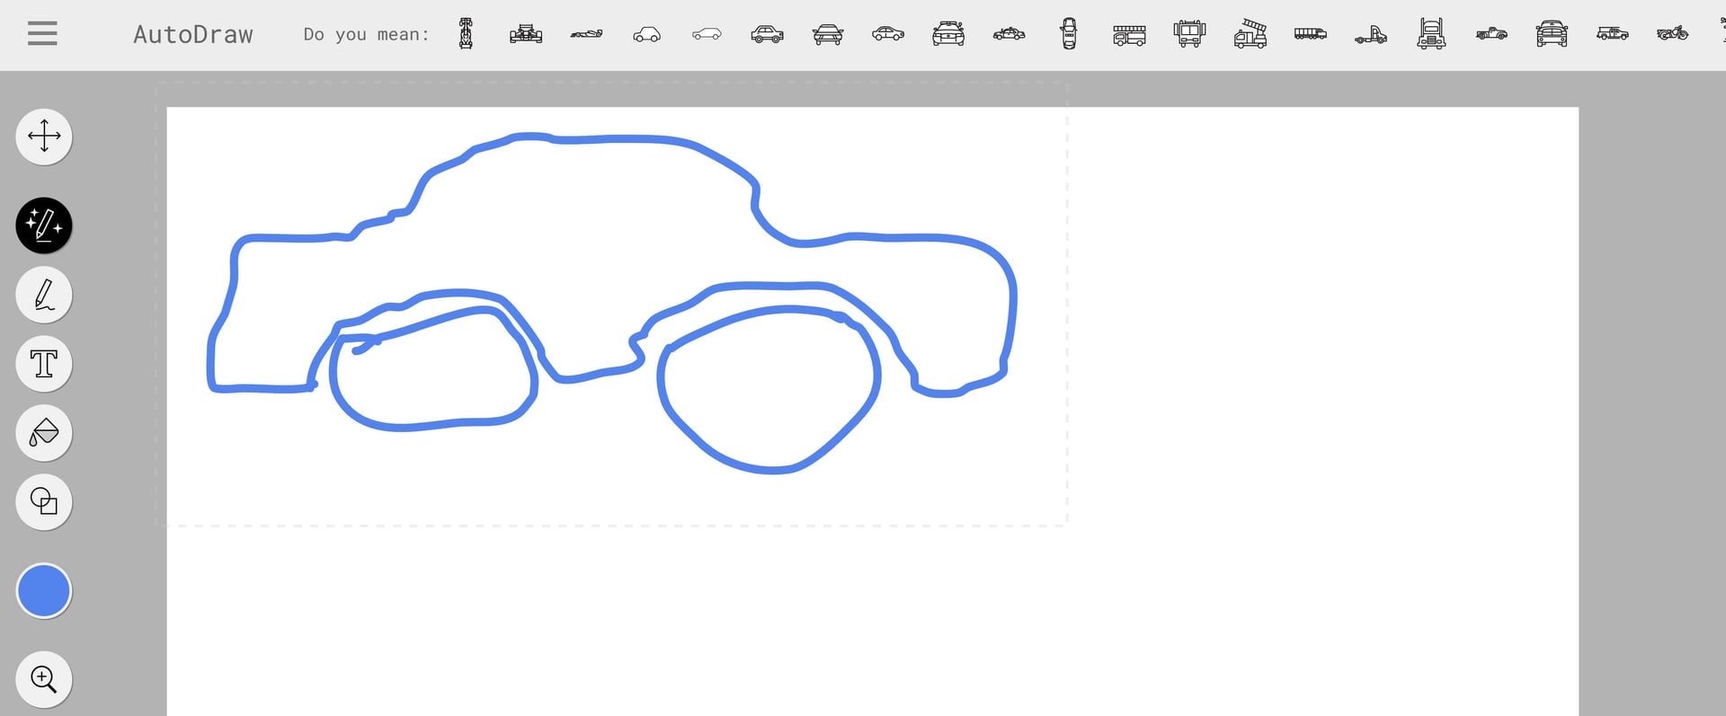Choose the long cargo trailer truck suggestion
Viewport: 1726px width, 716px height.
tap(1311, 34)
